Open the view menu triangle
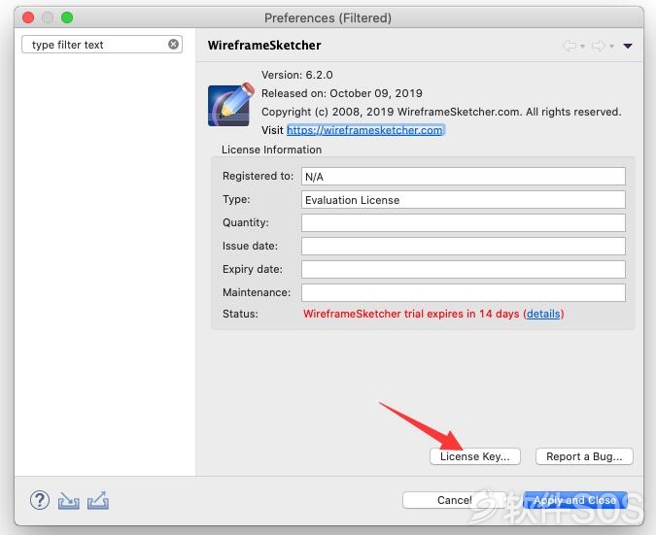 pos(628,46)
